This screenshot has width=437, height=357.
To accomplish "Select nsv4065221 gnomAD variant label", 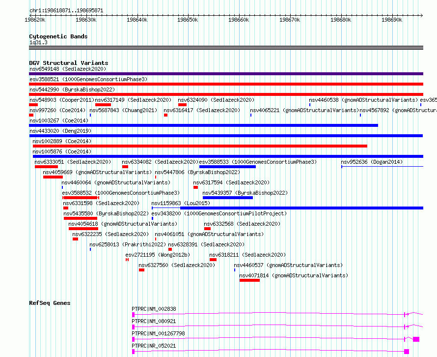I will [x=304, y=110].
